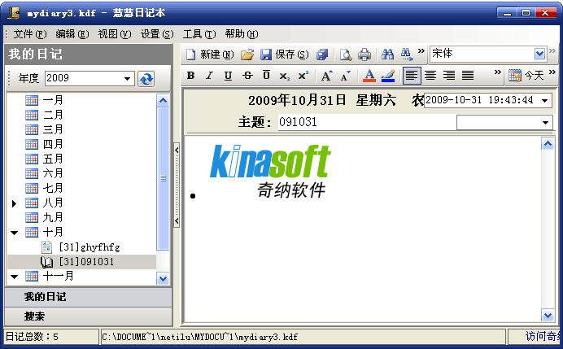Show more formatting toolbar buttons chevron
This screenshot has height=349, width=563.
coord(497,72)
